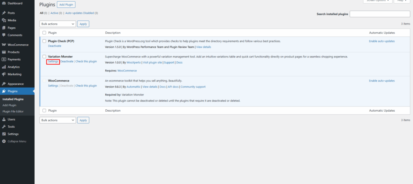Click the bottom Apply button

[x=83, y=120]
